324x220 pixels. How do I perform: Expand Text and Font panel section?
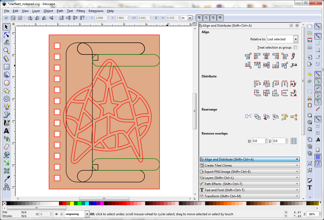click(250, 190)
